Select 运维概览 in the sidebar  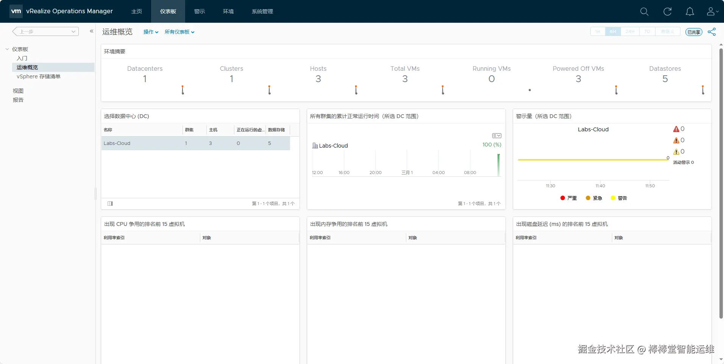coord(53,67)
